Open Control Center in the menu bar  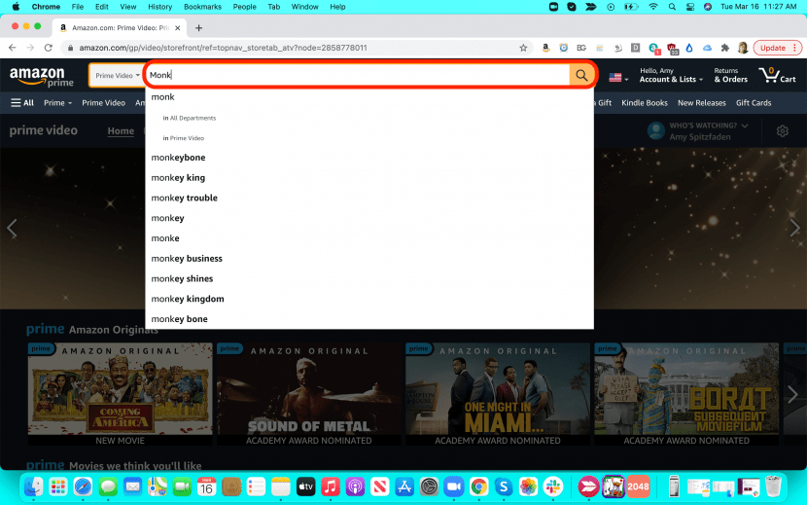coord(690,7)
